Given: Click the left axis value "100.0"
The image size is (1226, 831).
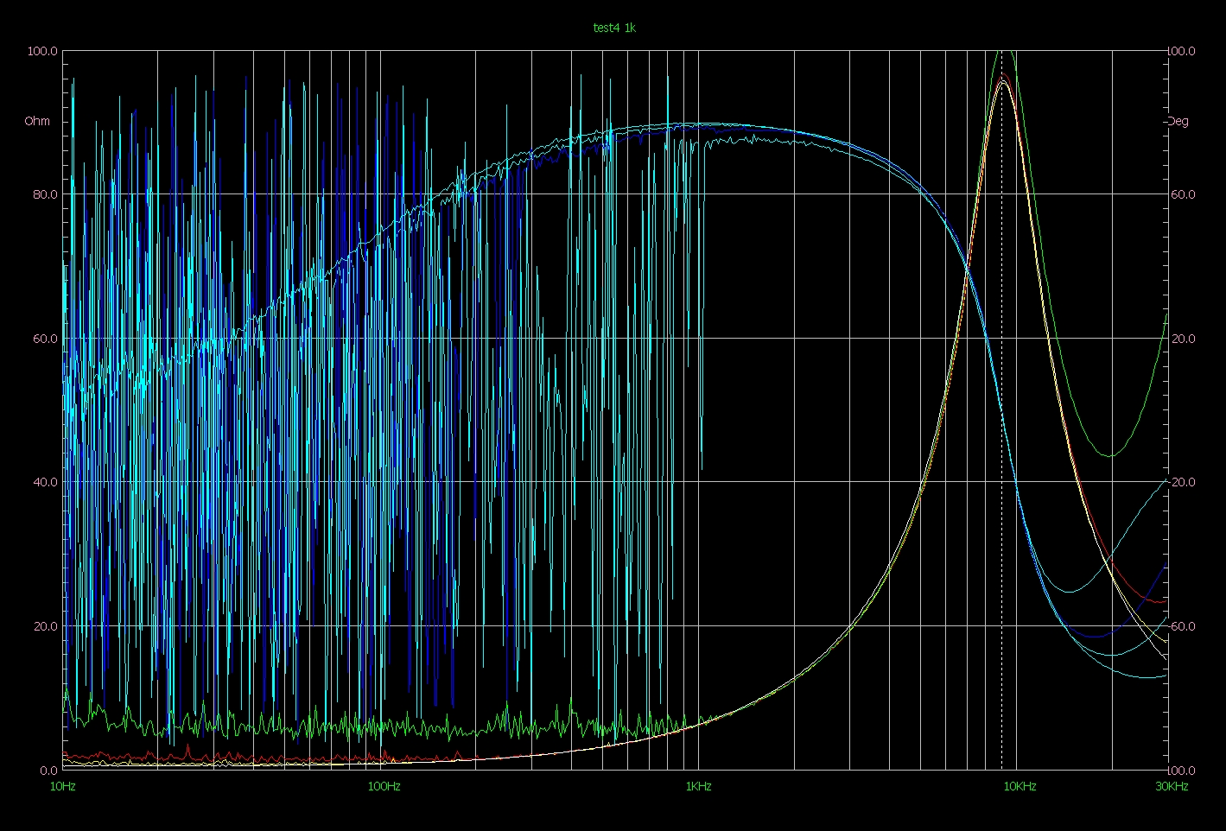Looking at the screenshot, I should click(x=43, y=51).
